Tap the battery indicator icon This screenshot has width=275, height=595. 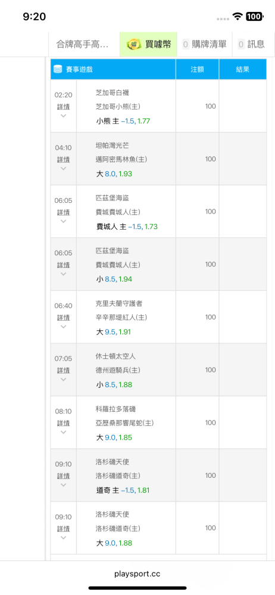click(x=255, y=16)
